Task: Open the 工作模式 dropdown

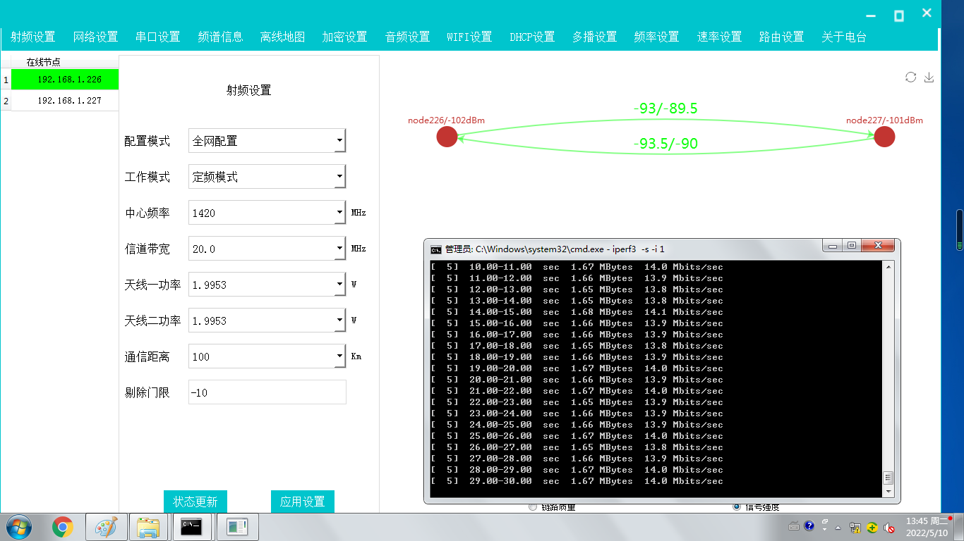Action: click(x=340, y=177)
